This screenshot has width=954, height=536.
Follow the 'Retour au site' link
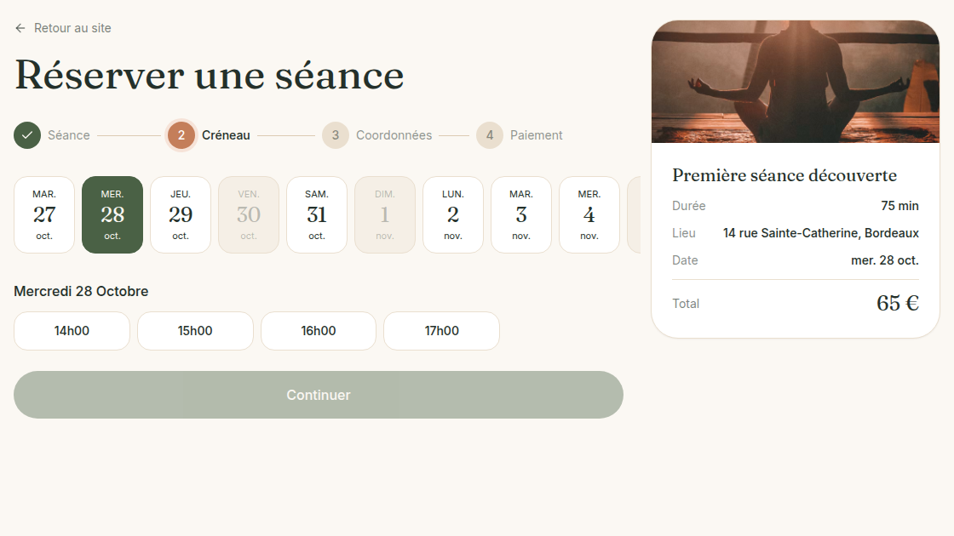[x=63, y=28]
